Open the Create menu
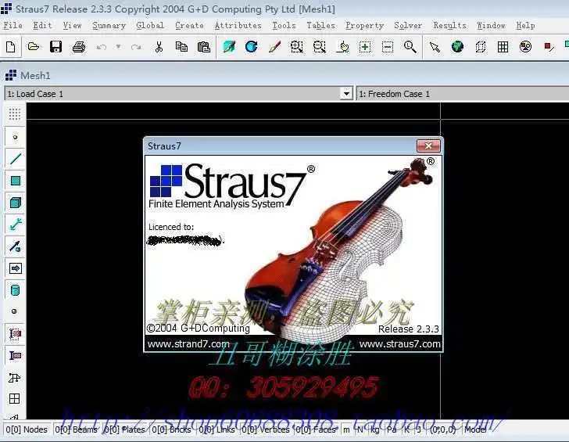Image resolution: width=569 pixels, height=442 pixels. pos(189,25)
